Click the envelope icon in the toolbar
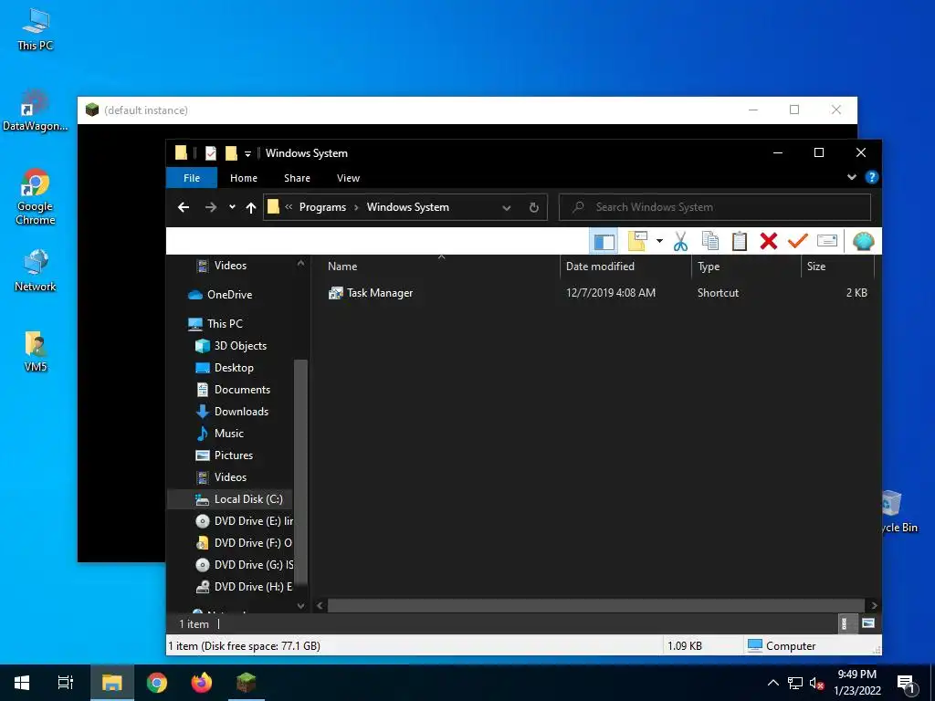The width and height of the screenshot is (935, 701). [x=827, y=241]
